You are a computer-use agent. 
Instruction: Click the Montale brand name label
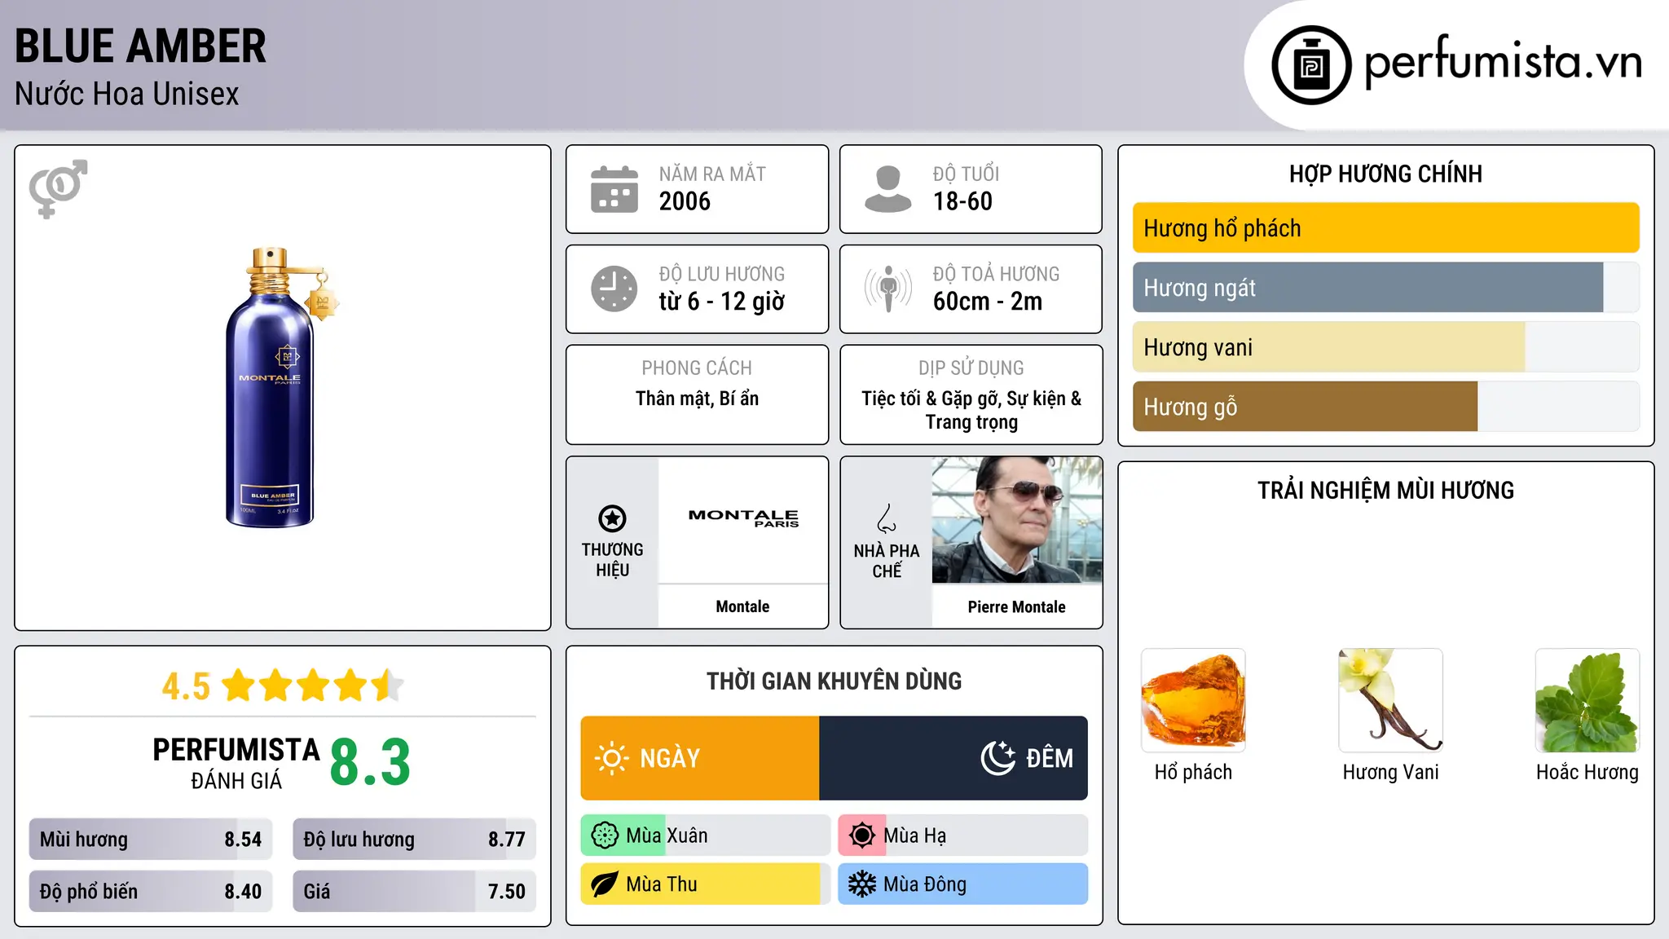tap(742, 606)
